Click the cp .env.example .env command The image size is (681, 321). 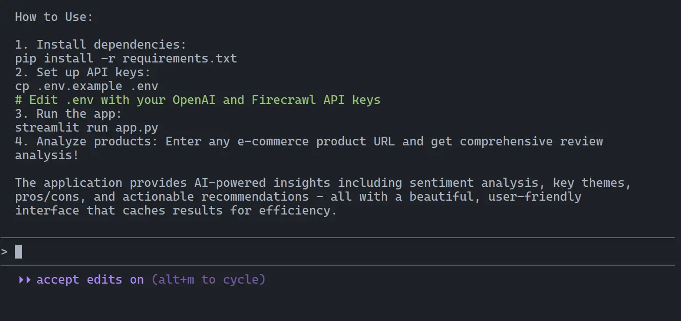[x=87, y=85]
